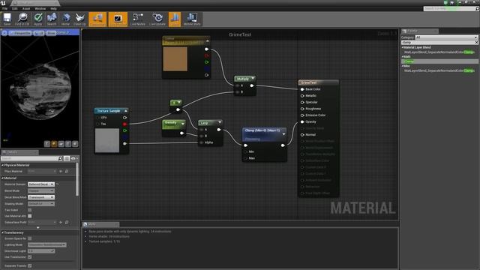This screenshot has width=480, height=270.
Task: Toggle Separate Translucency checkbox
Action: tap(30, 265)
